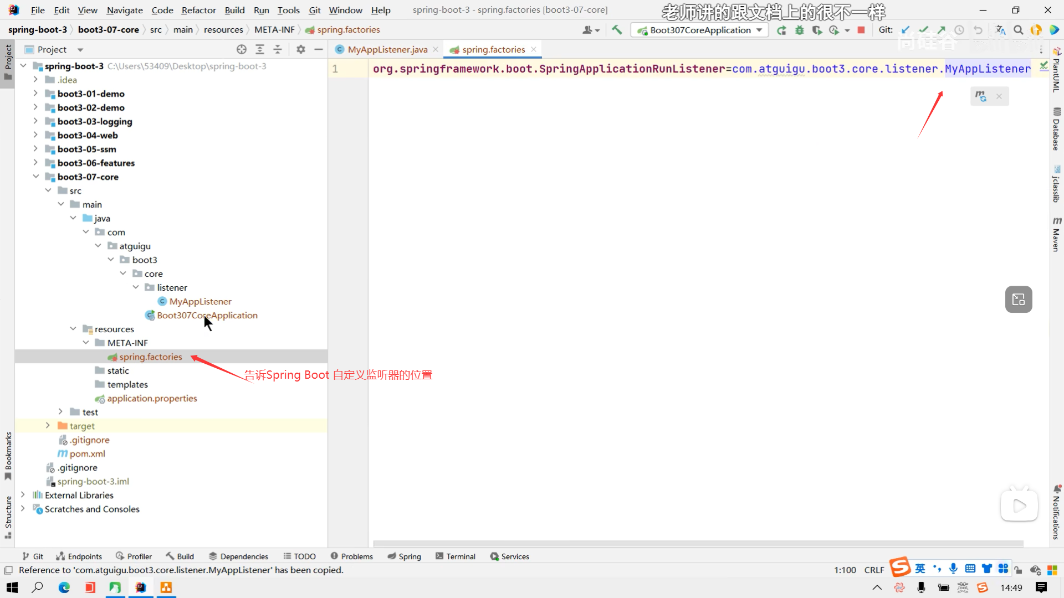
Task: Click the Git update project arrow
Action: pos(906,30)
